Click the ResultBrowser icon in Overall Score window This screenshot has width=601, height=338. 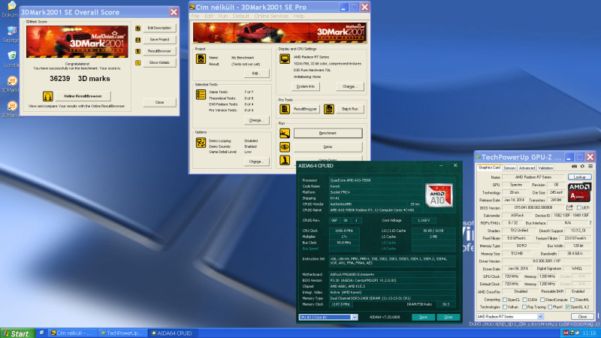point(138,51)
